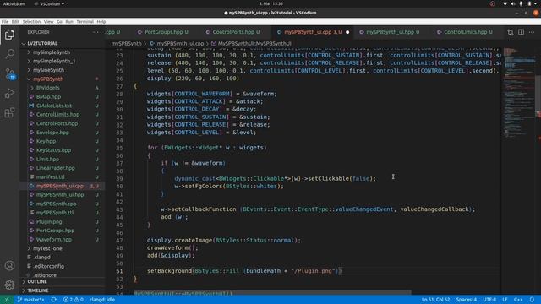Open the Manage gear icon

click(x=9, y=285)
